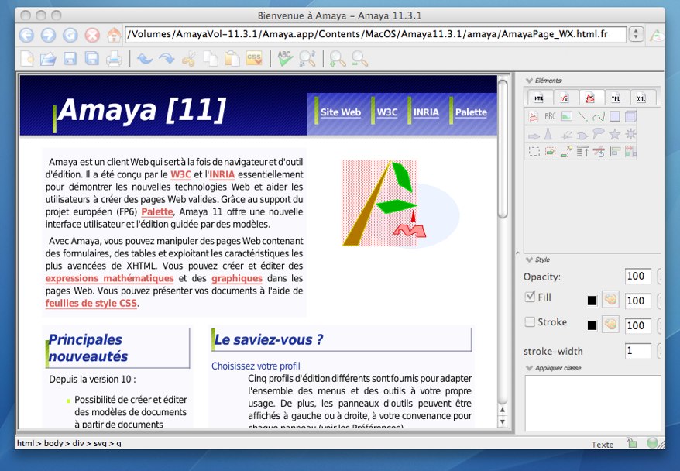Switch to the XML elements tab
The width and height of the screenshot is (680, 471).
click(x=641, y=98)
